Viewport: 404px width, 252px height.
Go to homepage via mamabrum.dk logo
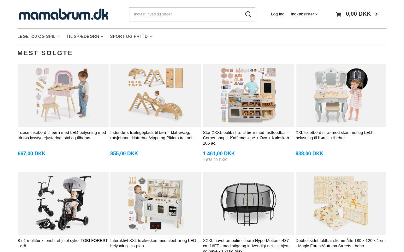[63, 14]
